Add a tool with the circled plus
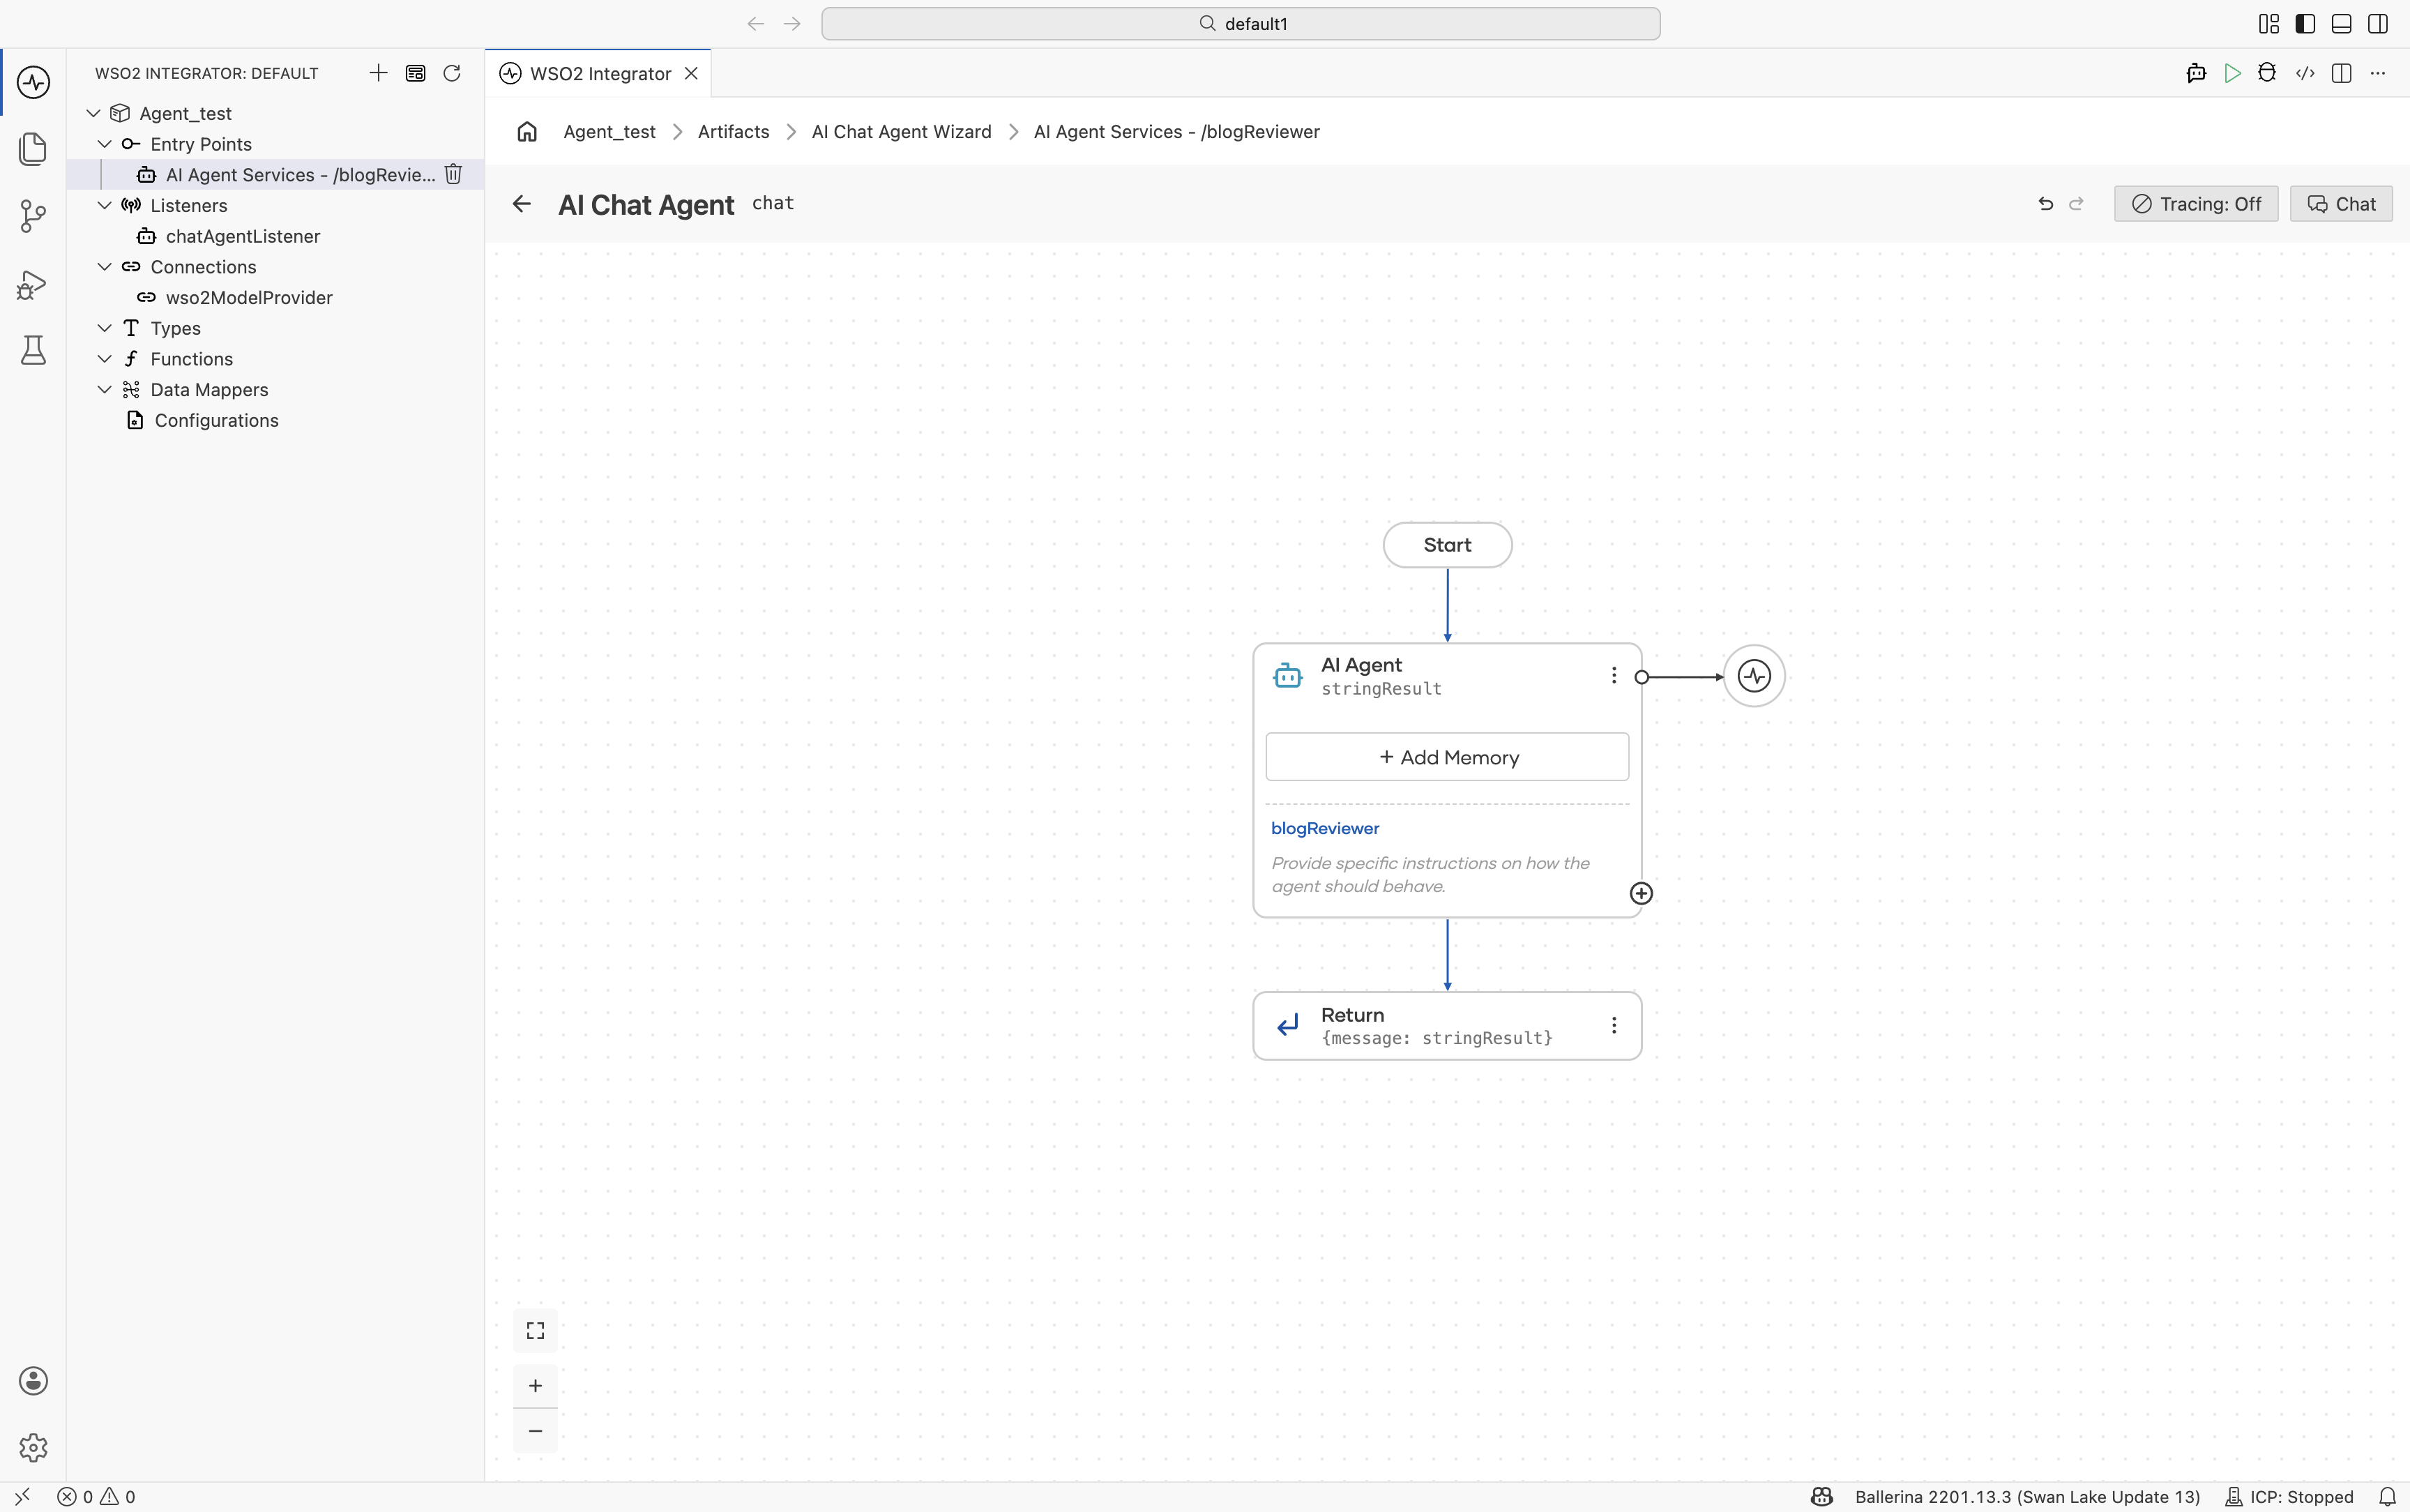Image resolution: width=2410 pixels, height=1512 pixels. point(1642,893)
